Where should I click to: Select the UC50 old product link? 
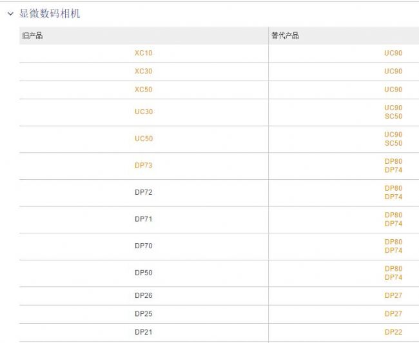pyautogui.click(x=143, y=139)
